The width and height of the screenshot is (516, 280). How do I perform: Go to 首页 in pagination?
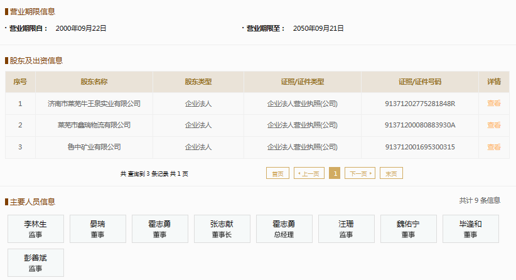[x=277, y=173]
